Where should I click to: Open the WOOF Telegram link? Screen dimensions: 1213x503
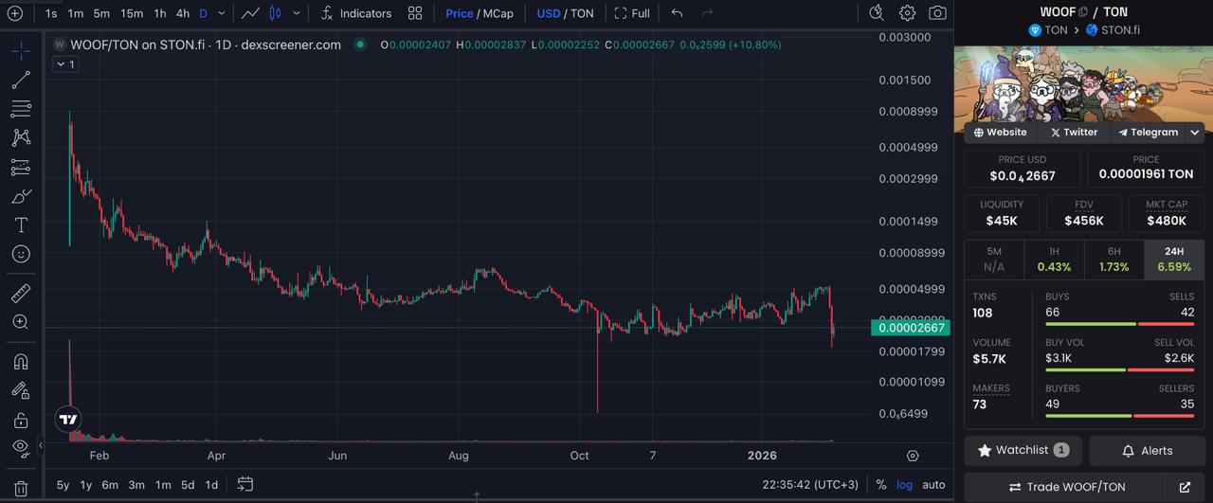[x=1148, y=132]
